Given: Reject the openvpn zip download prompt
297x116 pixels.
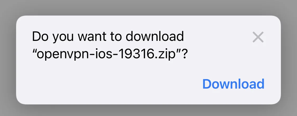Looking at the screenshot, I should click(x=258, y=37).
